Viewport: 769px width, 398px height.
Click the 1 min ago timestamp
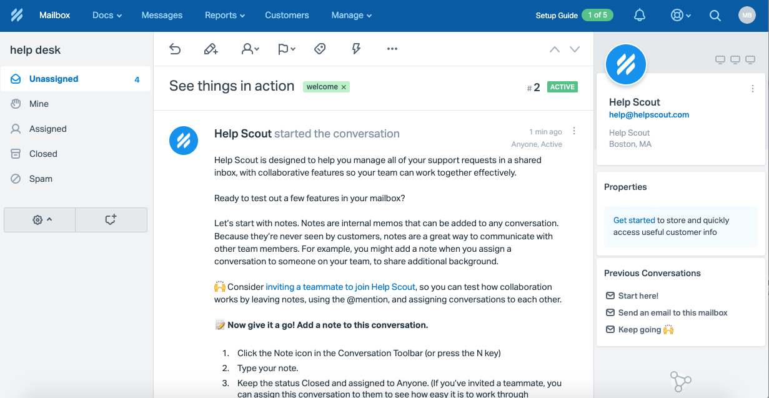pyautogui.click(x=545, y=132)
